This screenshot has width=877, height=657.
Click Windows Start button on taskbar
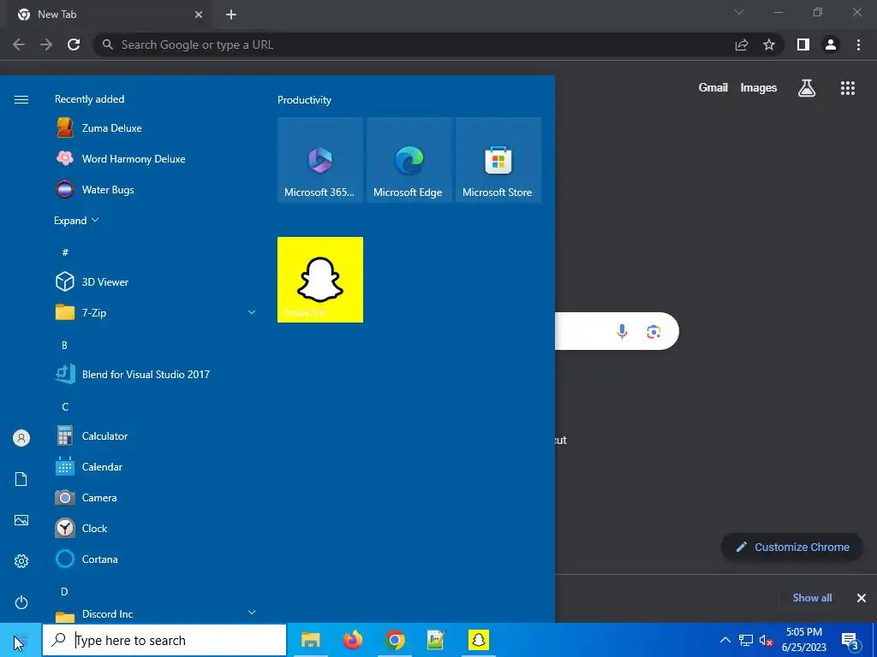[x=21, y=640]
